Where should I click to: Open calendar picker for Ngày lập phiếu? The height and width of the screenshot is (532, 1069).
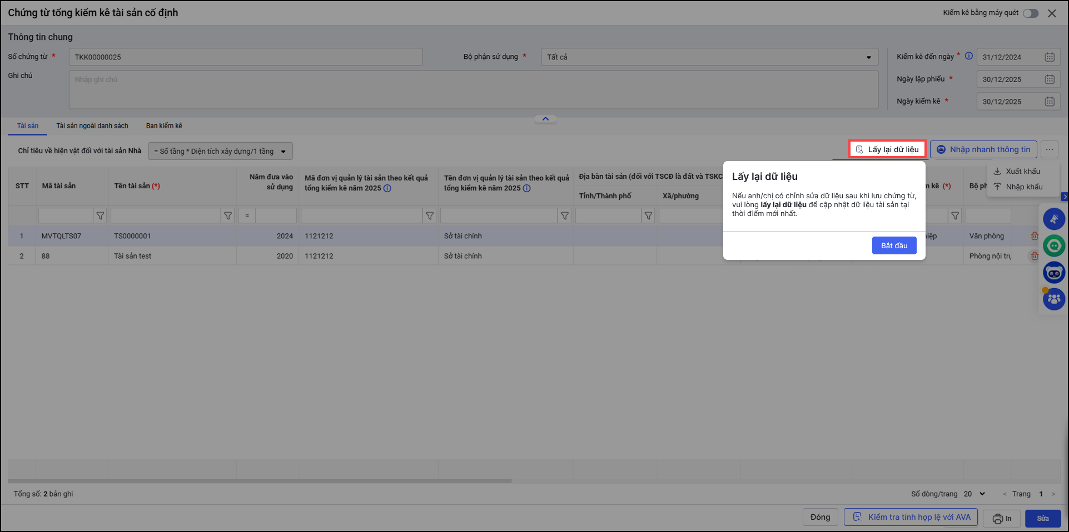[1049, 79]
